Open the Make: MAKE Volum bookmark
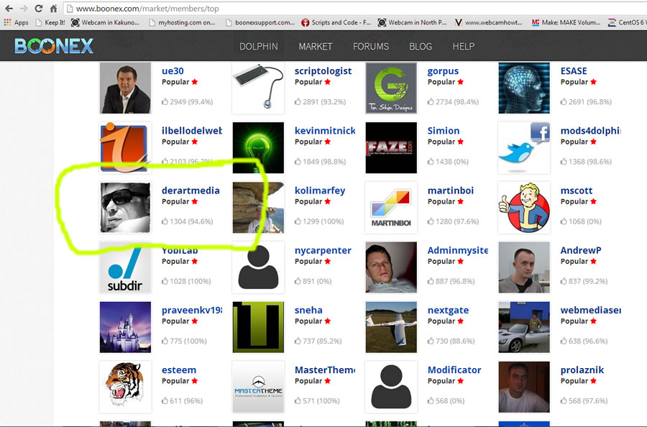 coord(566,22)
